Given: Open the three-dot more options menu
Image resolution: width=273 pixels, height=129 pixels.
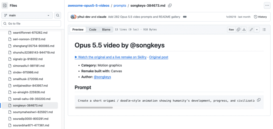Looking at the screenshot, I should [267, 6].
